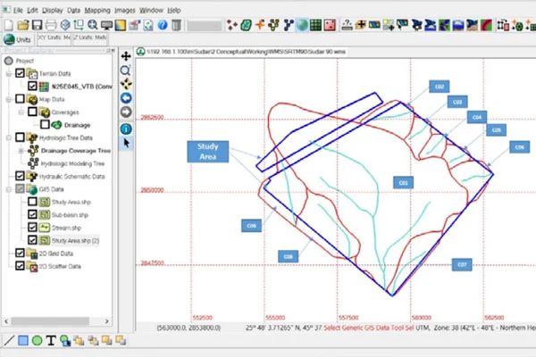Select the River hydraulic schematic module icon

pos(289,25)
